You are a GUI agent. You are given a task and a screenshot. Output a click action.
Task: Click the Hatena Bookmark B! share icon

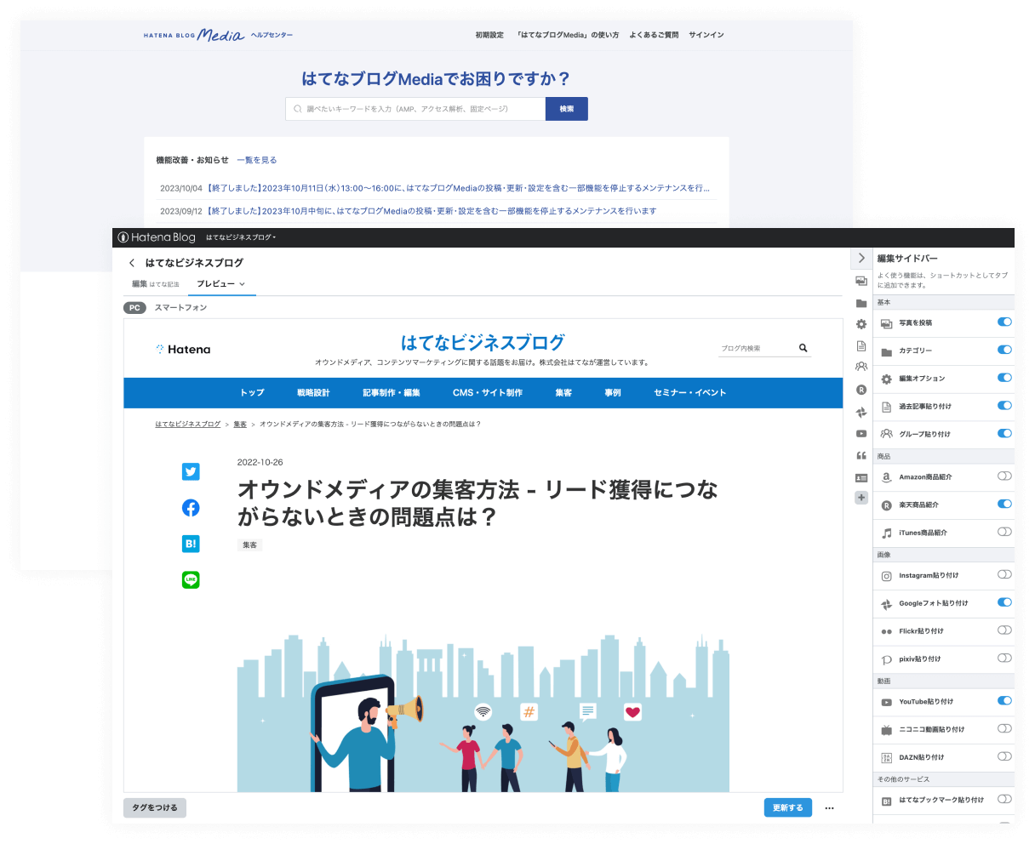coord(191,544)
